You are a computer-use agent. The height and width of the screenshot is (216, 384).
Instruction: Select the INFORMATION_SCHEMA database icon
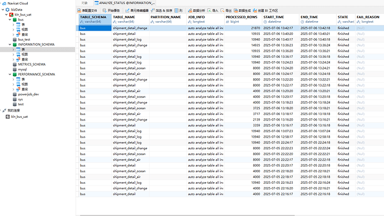(14, 44)
